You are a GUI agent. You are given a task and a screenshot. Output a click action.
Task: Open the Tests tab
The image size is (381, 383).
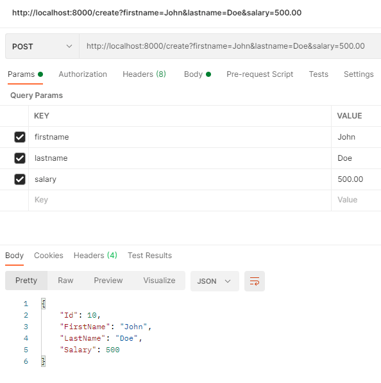click(318, 74)
